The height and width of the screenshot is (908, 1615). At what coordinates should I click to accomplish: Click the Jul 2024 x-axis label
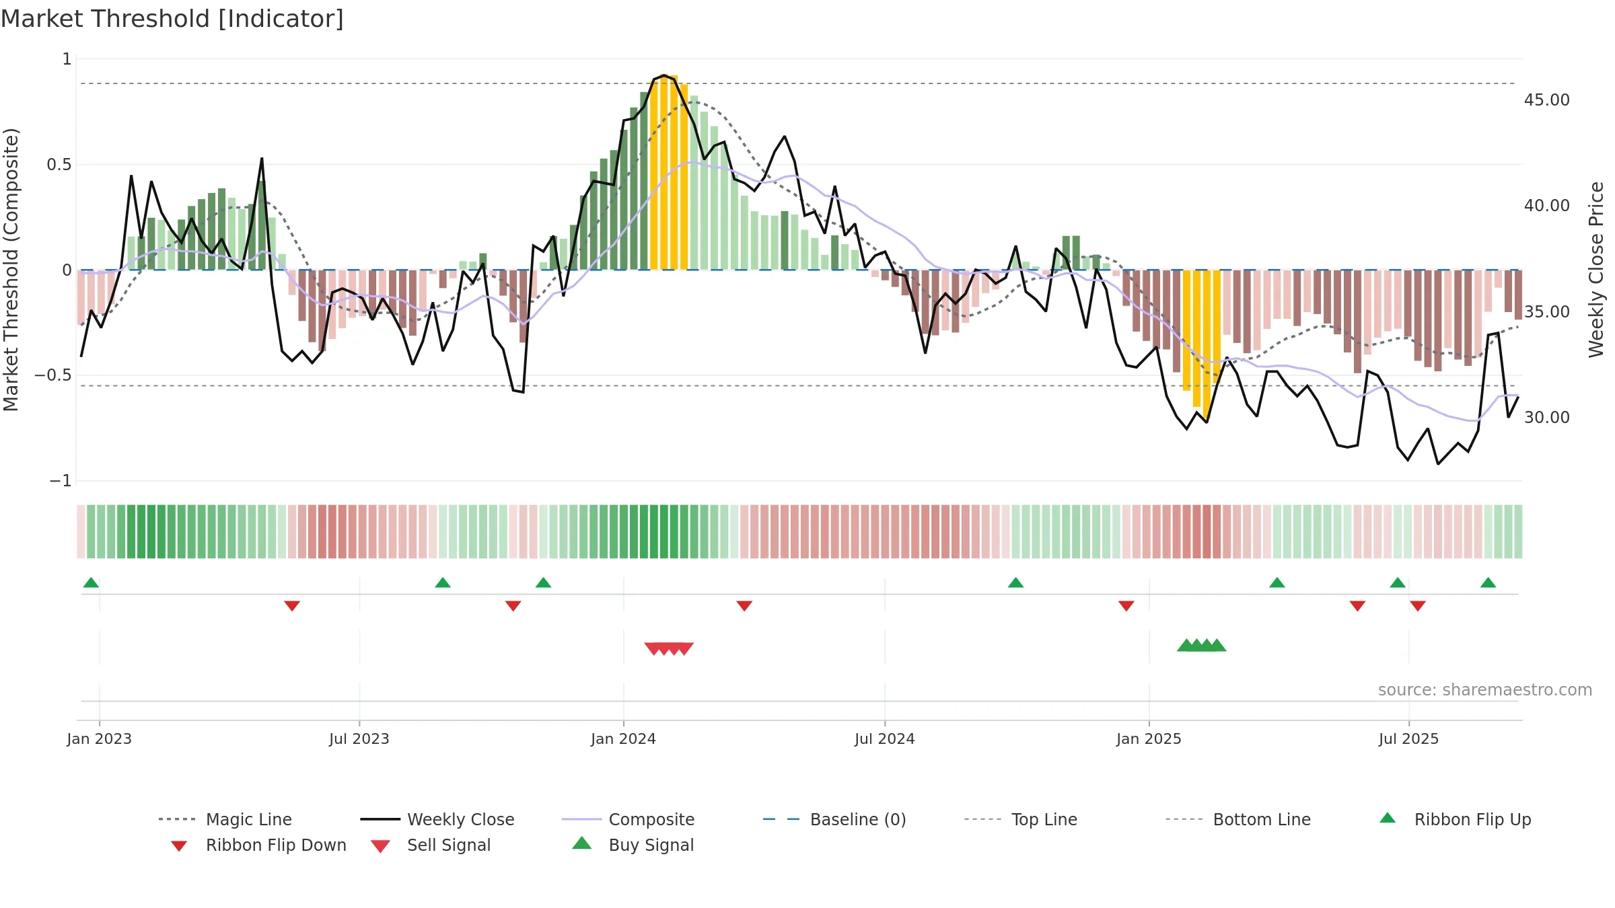(885, 739)
